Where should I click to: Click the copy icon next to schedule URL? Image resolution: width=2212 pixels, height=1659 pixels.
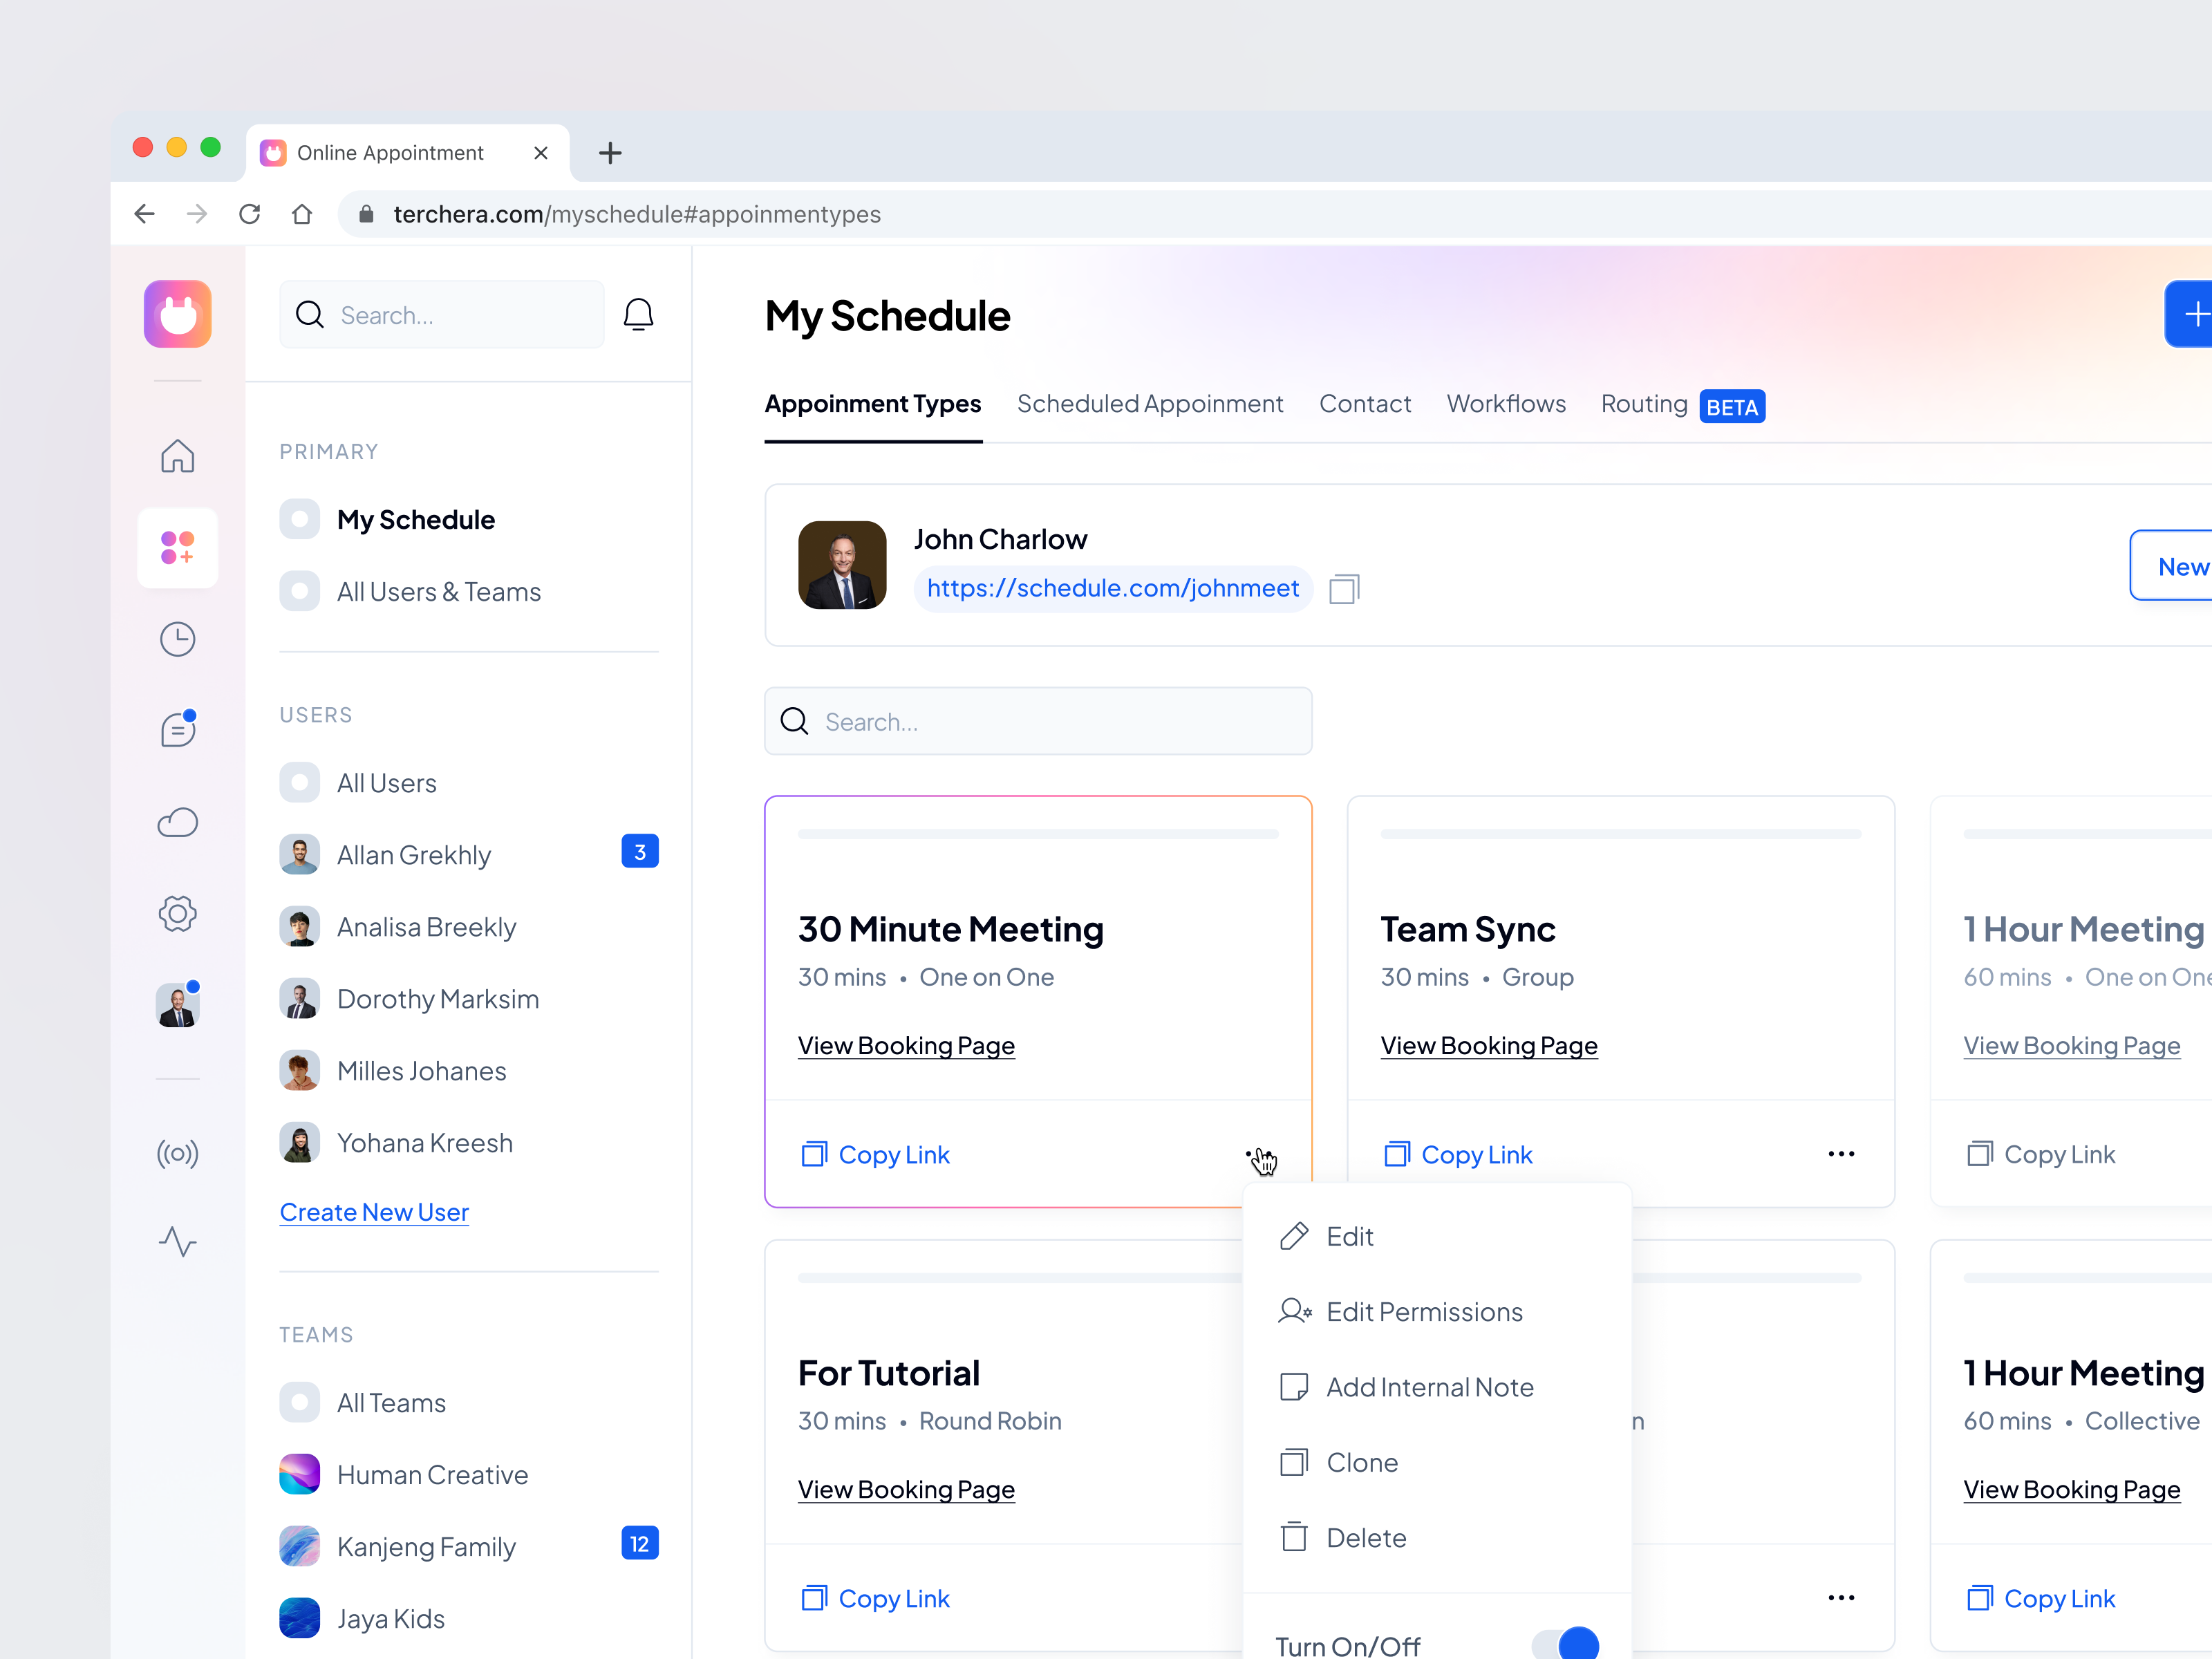(1344, 589)
